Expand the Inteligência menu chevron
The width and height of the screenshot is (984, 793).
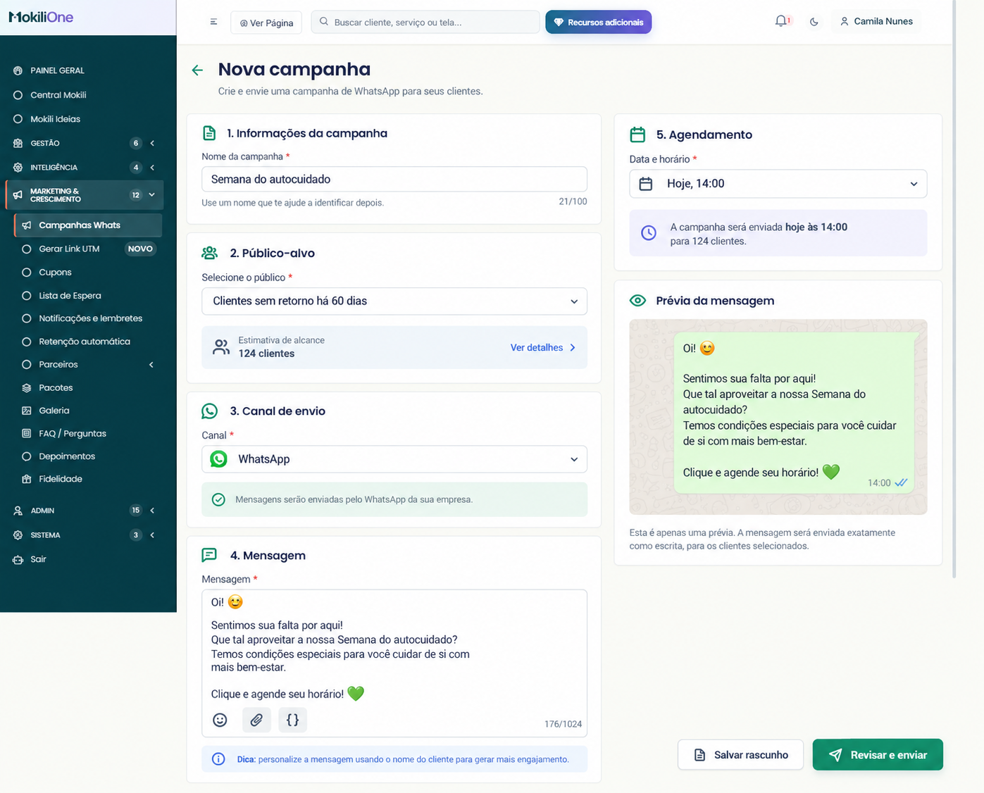pos(152,168)
